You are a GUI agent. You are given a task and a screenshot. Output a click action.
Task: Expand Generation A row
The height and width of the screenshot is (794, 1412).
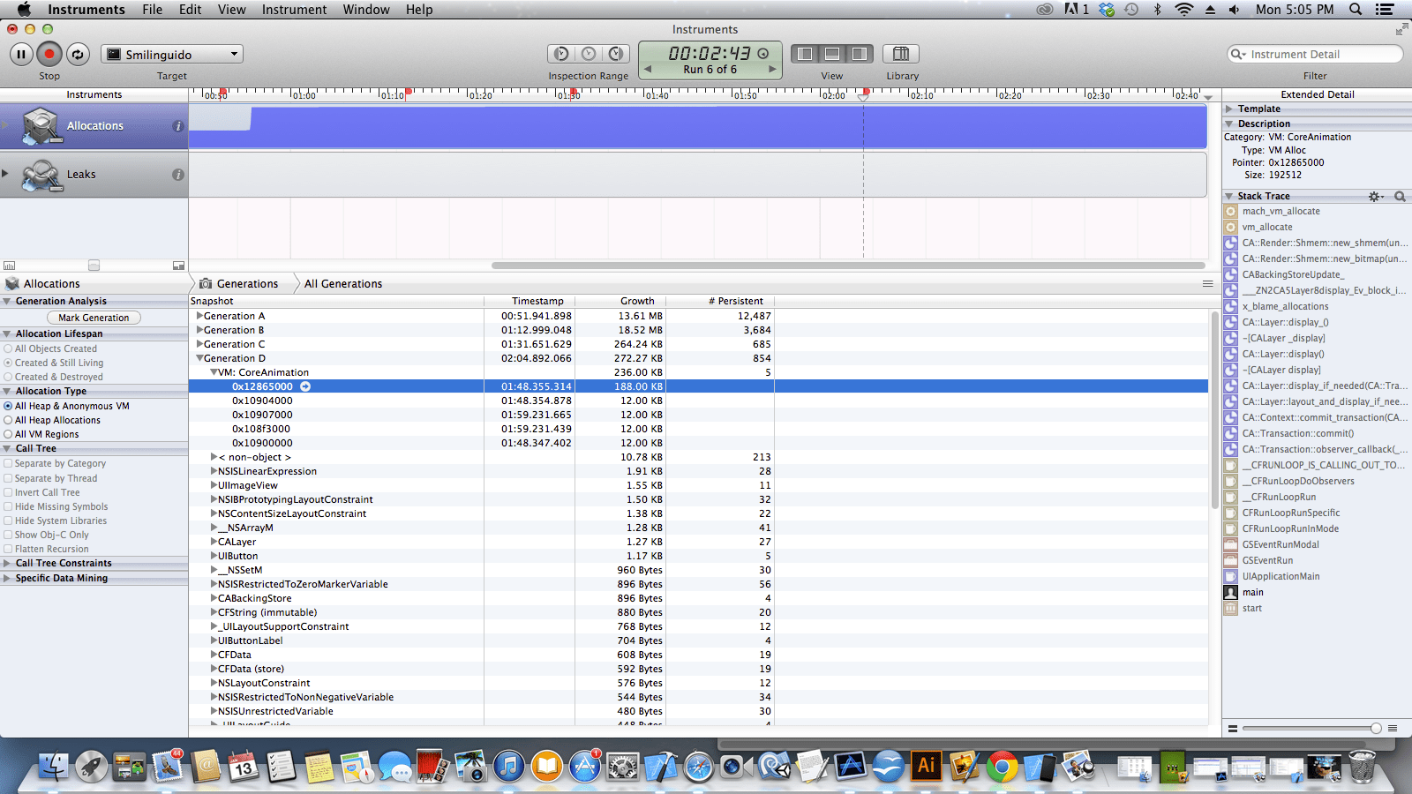click(x=199, y=316)
